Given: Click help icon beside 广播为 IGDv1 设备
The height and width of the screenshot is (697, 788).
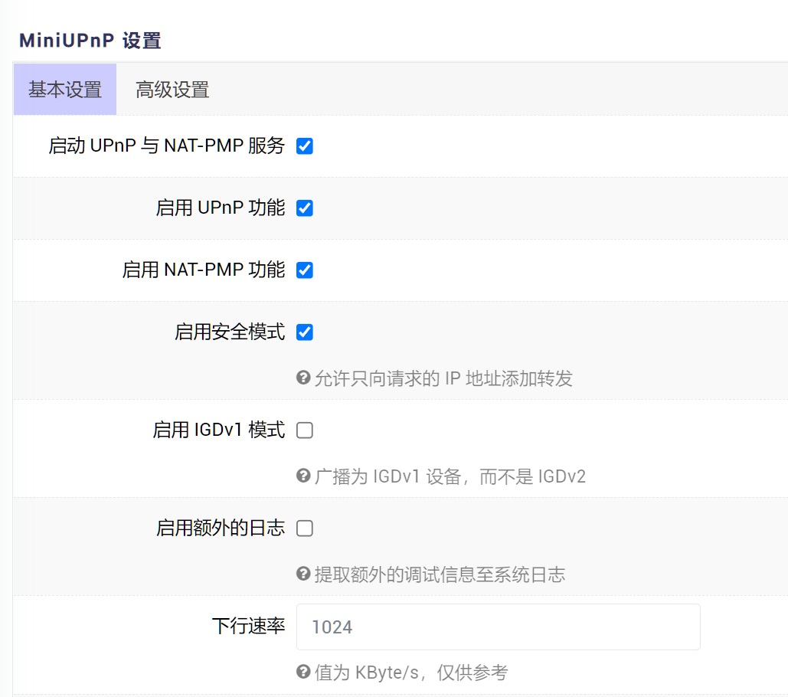Looking at the screenshot, I should click(x=303, y=476).
